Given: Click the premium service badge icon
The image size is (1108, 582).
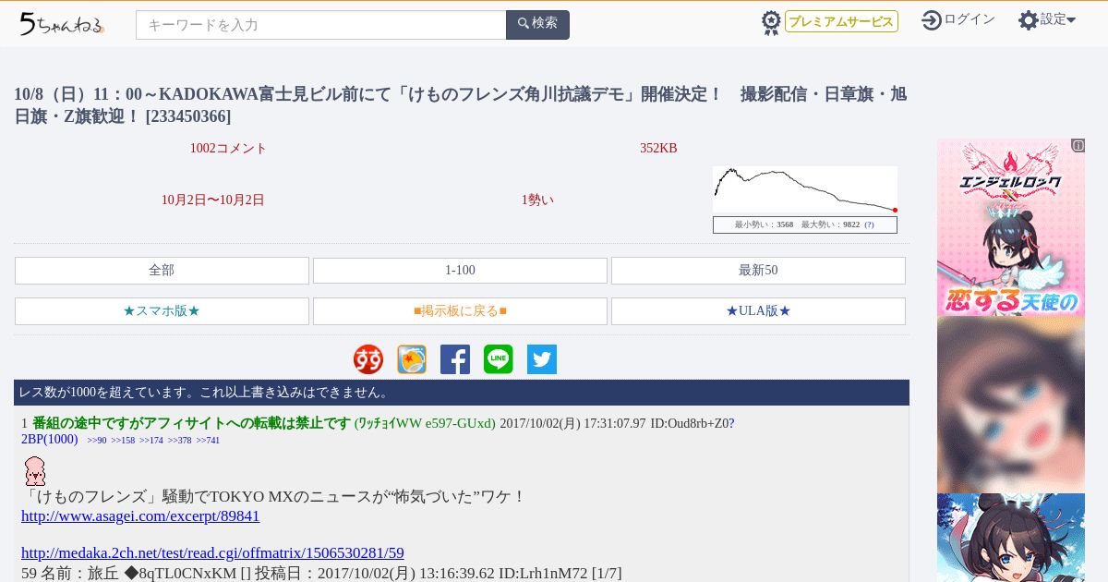Looking at the screenshot, I should 771,22.
